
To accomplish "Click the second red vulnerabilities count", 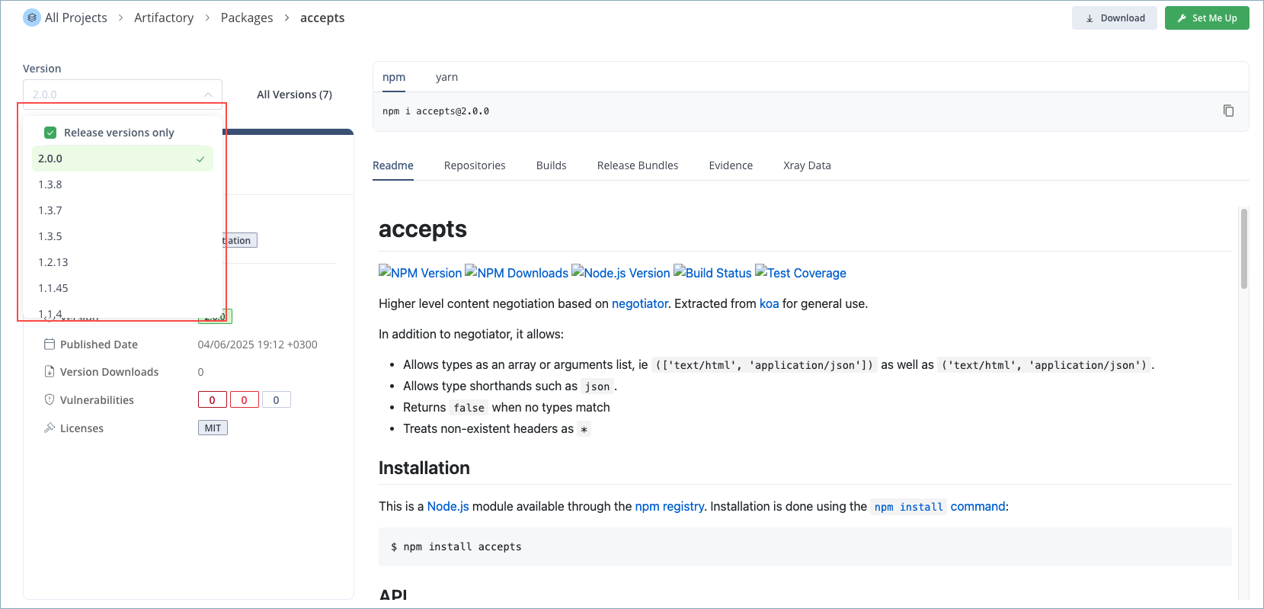I will coord(244,400).
